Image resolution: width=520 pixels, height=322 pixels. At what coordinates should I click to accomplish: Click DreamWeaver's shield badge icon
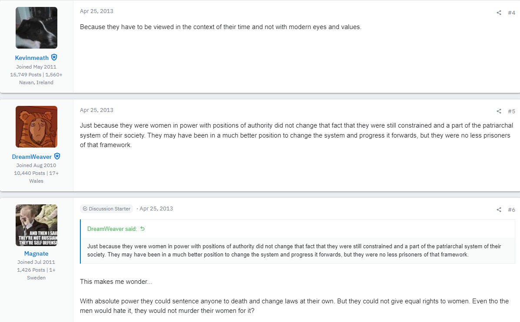(57, 156)
